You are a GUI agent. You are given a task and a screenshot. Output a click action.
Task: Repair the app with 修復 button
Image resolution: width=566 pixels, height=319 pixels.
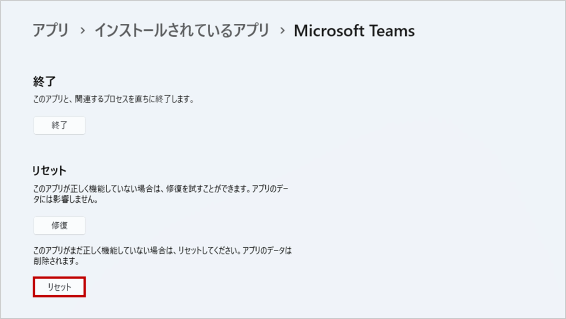pos(60,226)
